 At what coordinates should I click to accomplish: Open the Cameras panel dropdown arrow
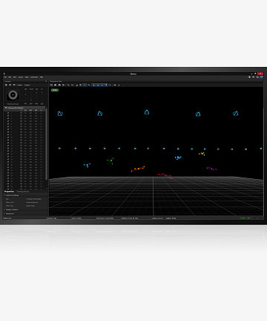[x=46, y=81]
